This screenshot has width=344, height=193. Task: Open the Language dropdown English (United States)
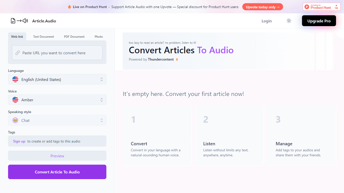point(57,79)
